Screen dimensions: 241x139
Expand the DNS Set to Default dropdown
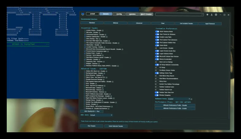click(x=101, y=115)
